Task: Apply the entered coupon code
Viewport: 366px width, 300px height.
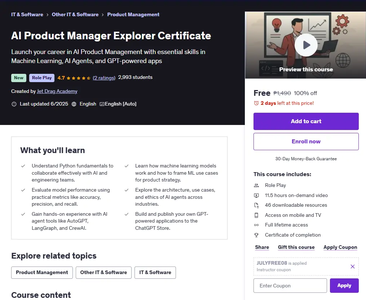Action: coord(344,286)
